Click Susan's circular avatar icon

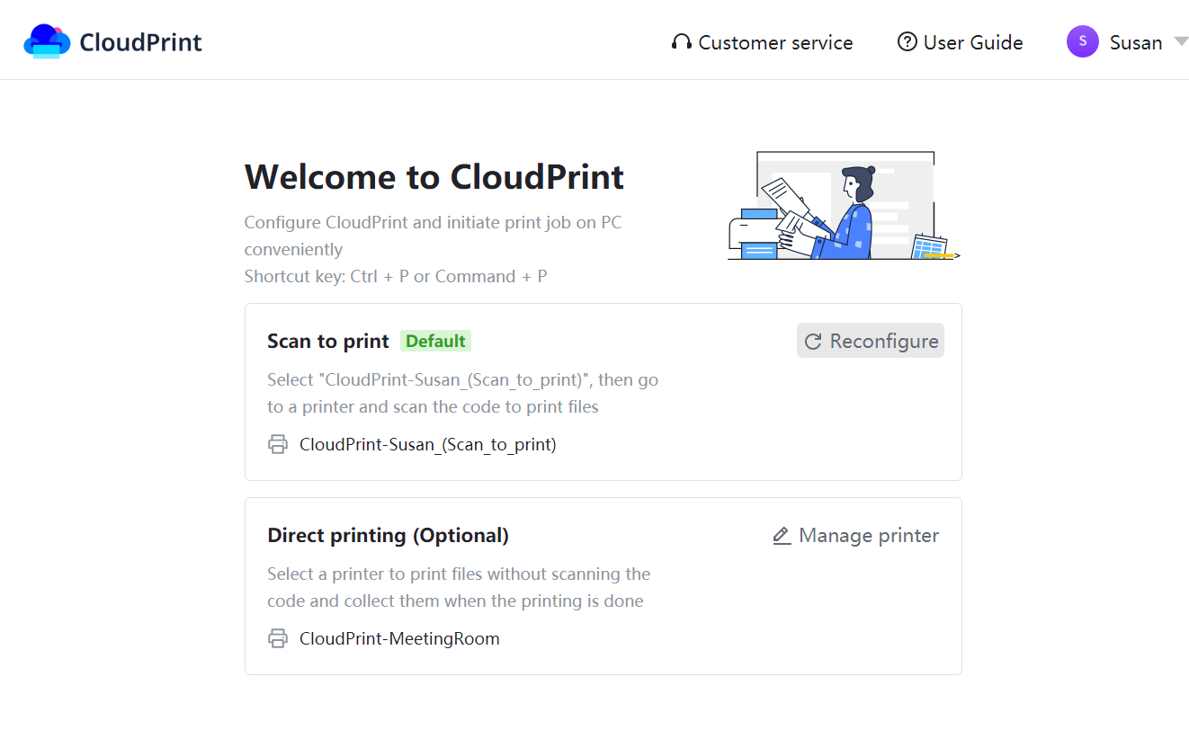1082,41
